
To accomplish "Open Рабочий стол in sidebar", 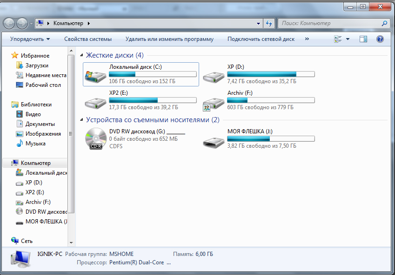I will [x=38, y=85].
